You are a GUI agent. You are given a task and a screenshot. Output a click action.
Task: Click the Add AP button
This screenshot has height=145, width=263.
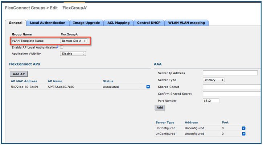click(19, 74)
